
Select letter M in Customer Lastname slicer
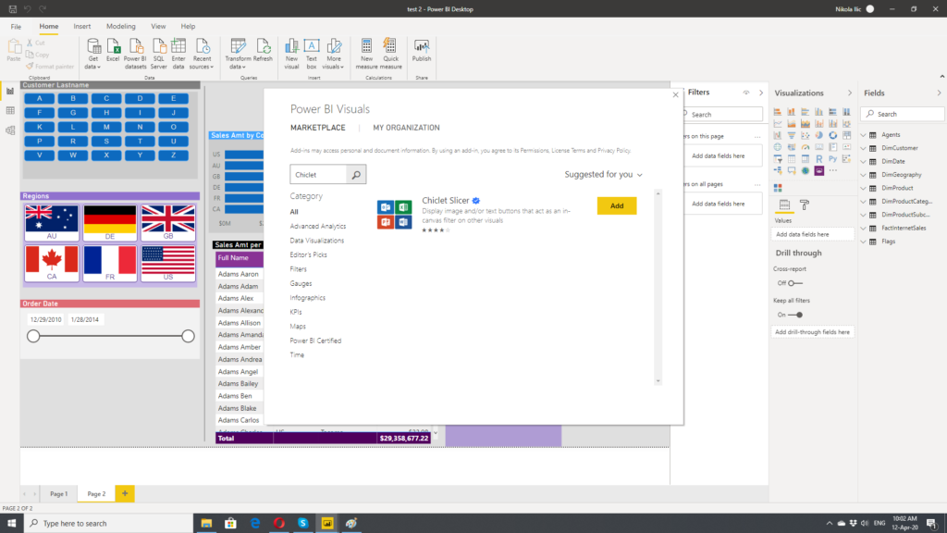106,127
